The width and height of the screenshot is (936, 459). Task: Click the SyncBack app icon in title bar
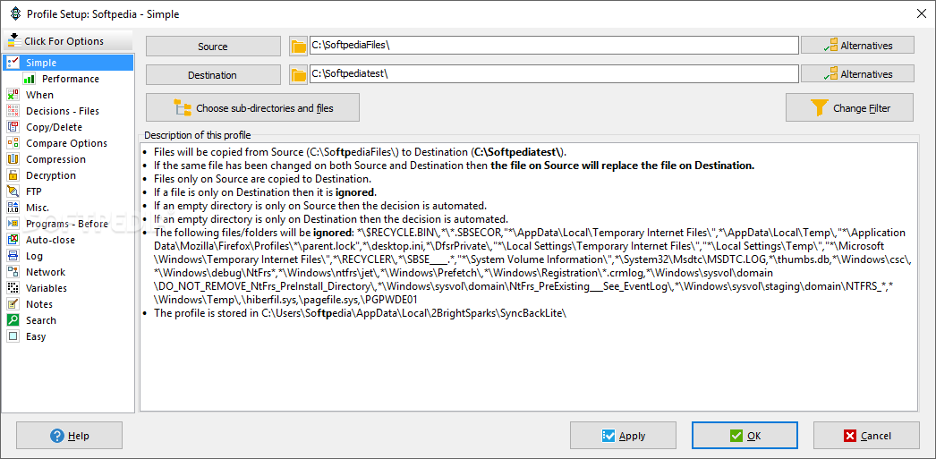point(15,13)
